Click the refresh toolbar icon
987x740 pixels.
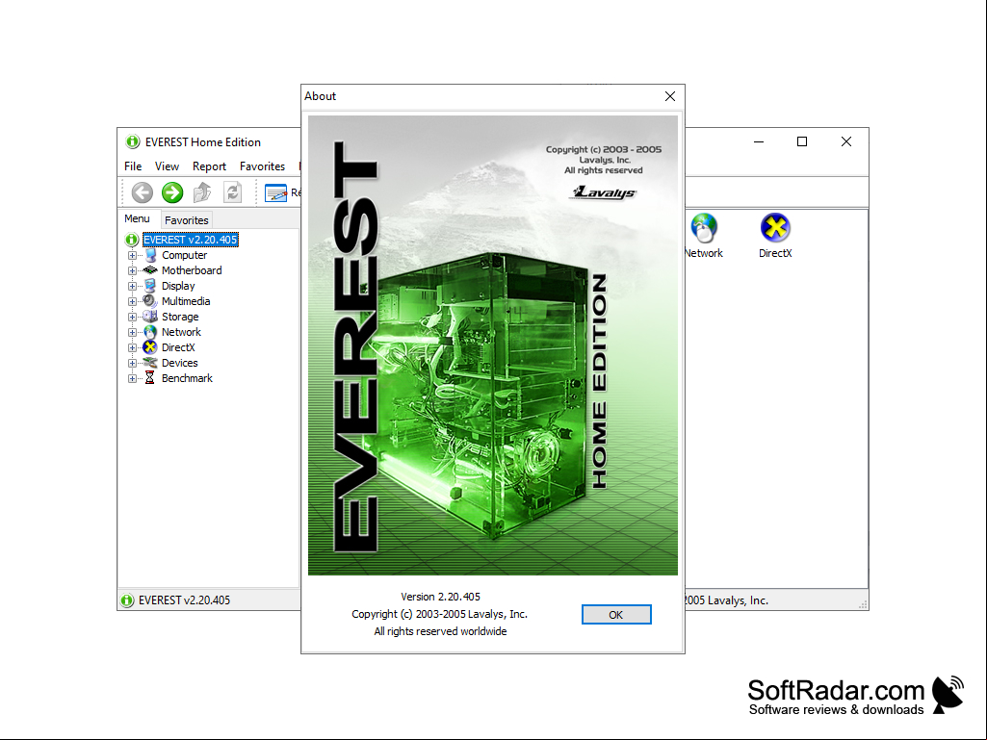(232, 192)
